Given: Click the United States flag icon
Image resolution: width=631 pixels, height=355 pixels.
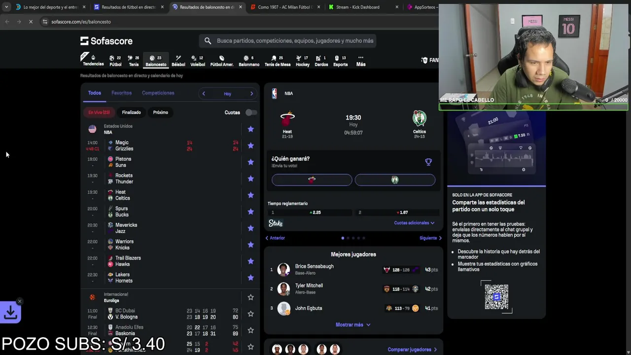Looking at the screenshot, I should 92,129.
